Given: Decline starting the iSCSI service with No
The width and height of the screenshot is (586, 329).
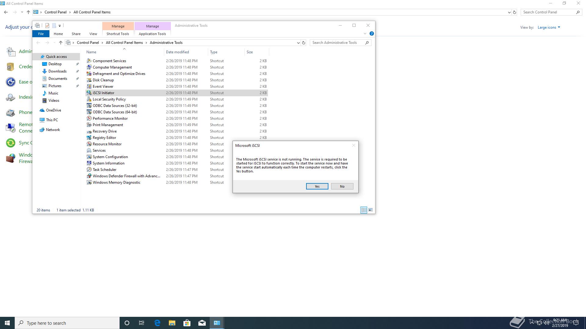Looking at the screenshot, I should [342, 186].
